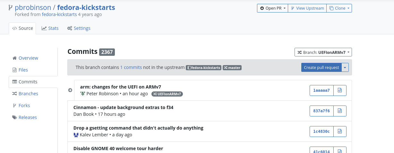This screenshot has width=394, height=153.
Task: Open the Settings tab
Action: (79, 28)
